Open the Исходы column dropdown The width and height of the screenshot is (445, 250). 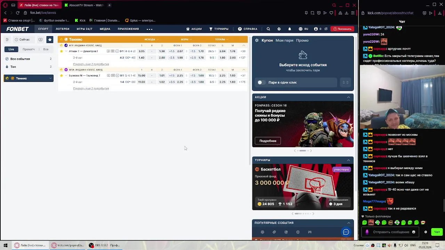point(152,40)
